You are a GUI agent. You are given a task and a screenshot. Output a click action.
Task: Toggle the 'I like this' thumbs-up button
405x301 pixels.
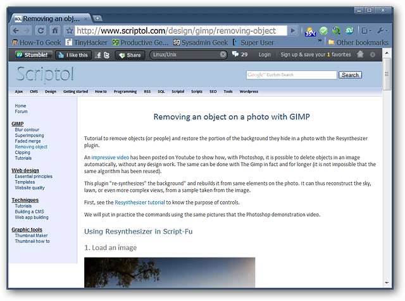pyautogui.click(x=73, y=55)
